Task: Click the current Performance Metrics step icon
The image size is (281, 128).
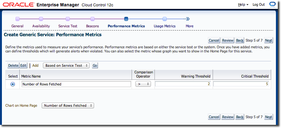Action: [x=126, y=19]
